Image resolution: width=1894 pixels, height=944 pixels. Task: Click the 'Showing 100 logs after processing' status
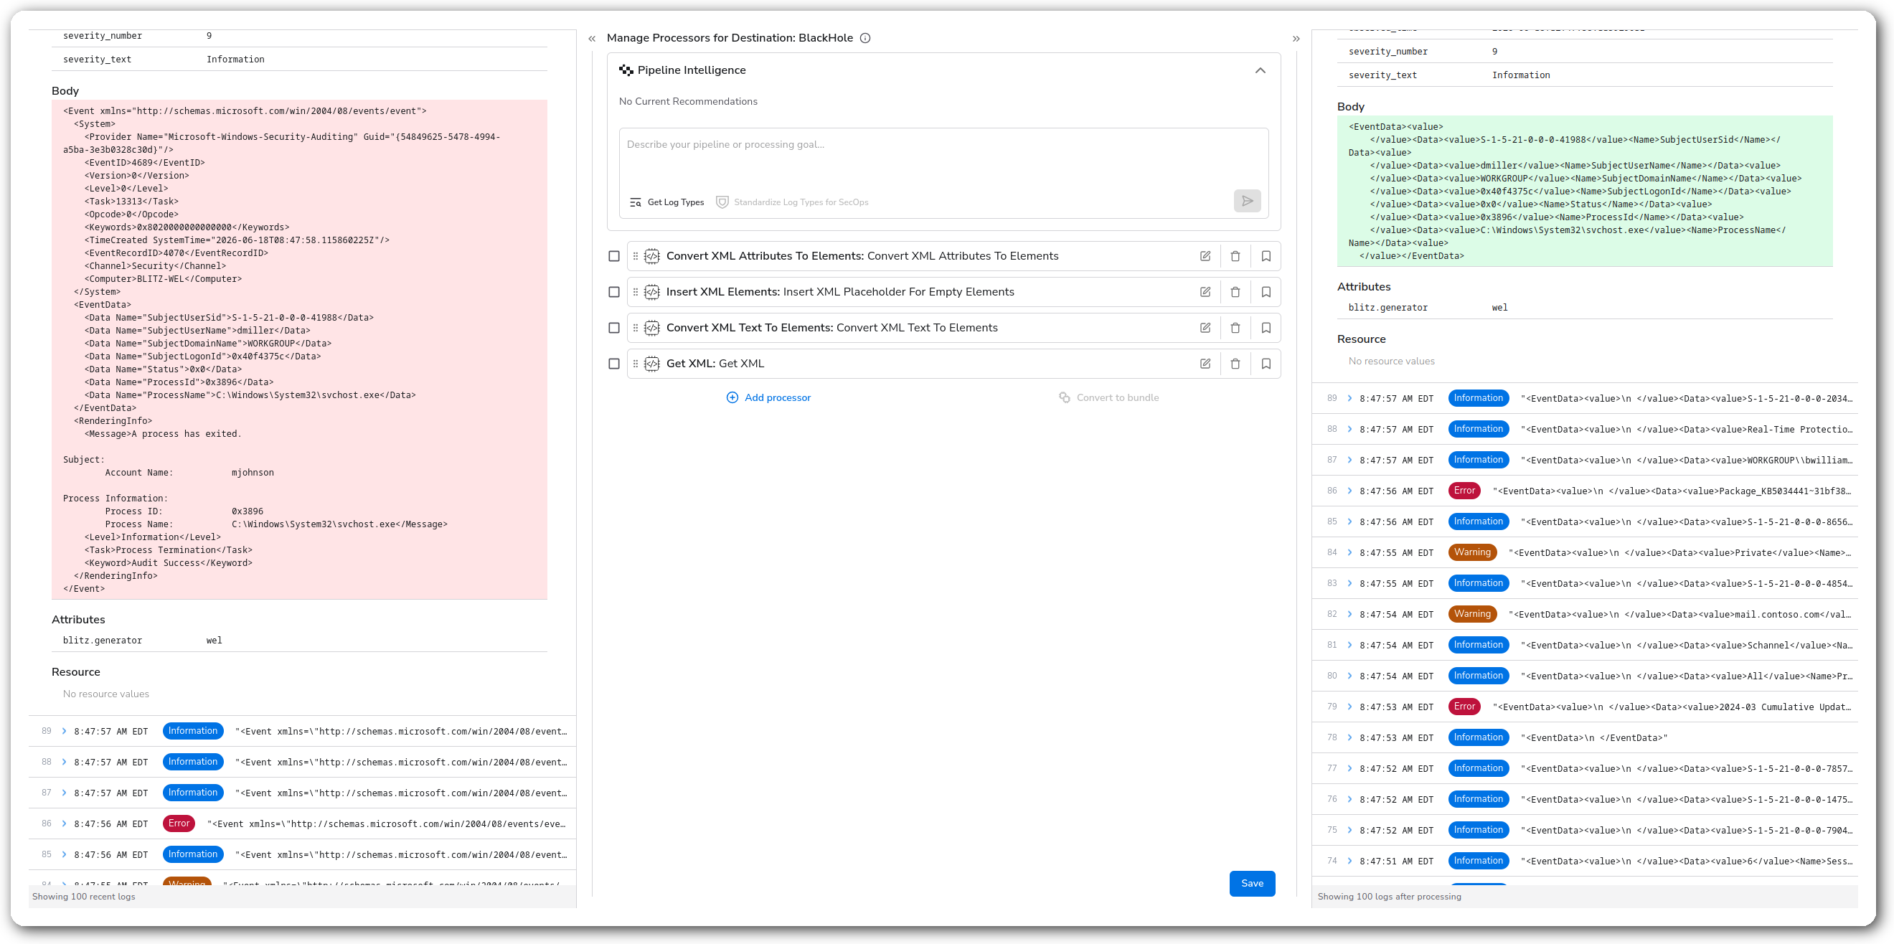tap(1389, 896)
